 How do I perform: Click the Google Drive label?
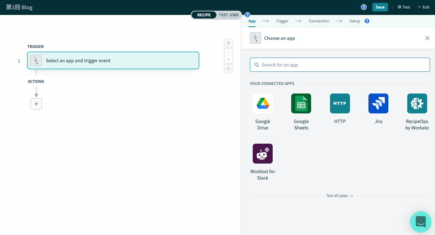tap(263, 124)
